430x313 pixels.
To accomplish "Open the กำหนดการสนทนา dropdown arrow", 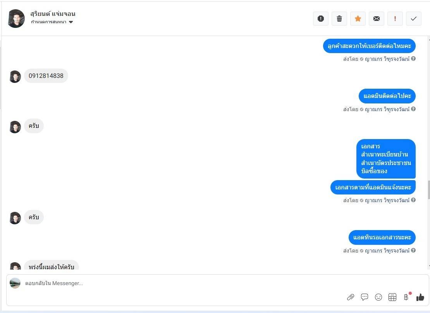I will pos(71,22).
